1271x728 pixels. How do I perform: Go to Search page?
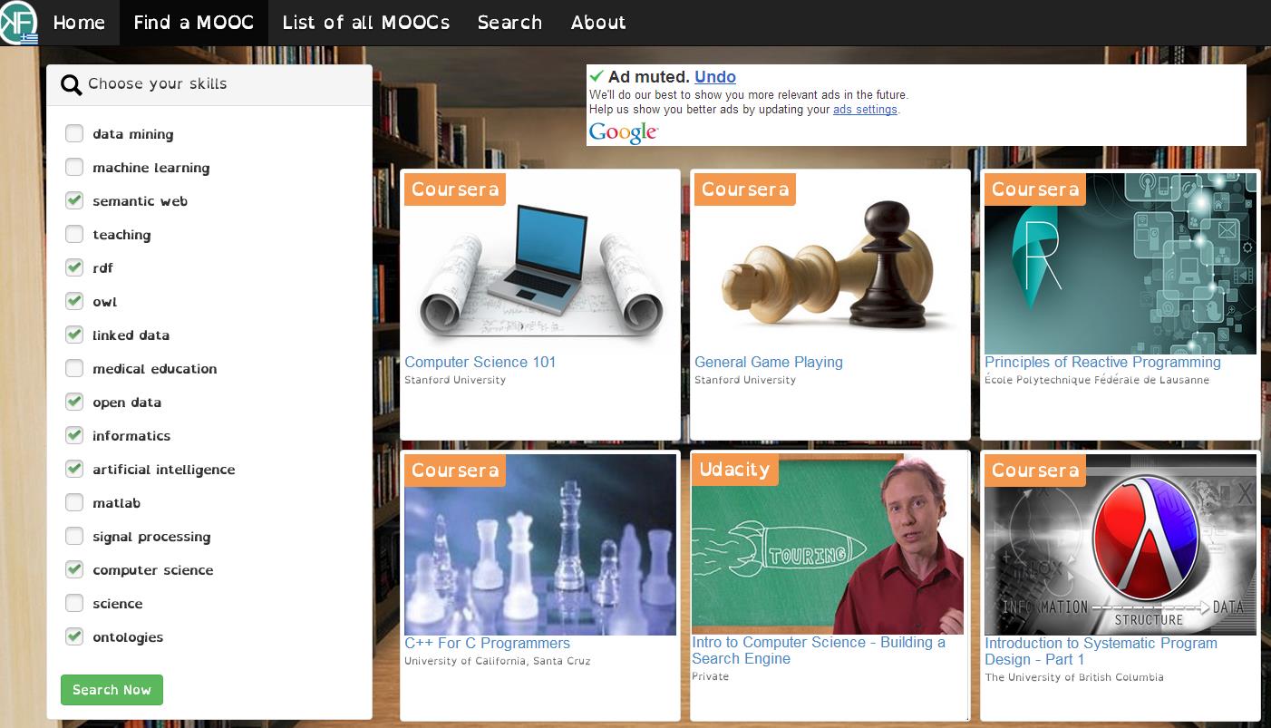pyautogui.click(x=509, y=23)
